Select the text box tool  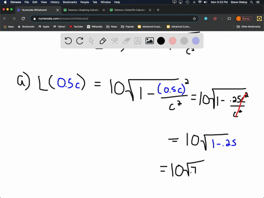coord(137,41)
